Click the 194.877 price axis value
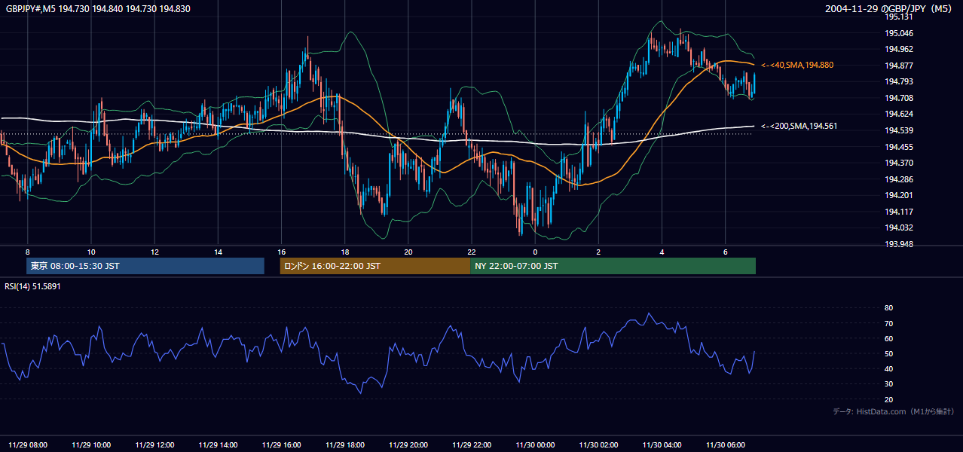 (x=899, y=66)
